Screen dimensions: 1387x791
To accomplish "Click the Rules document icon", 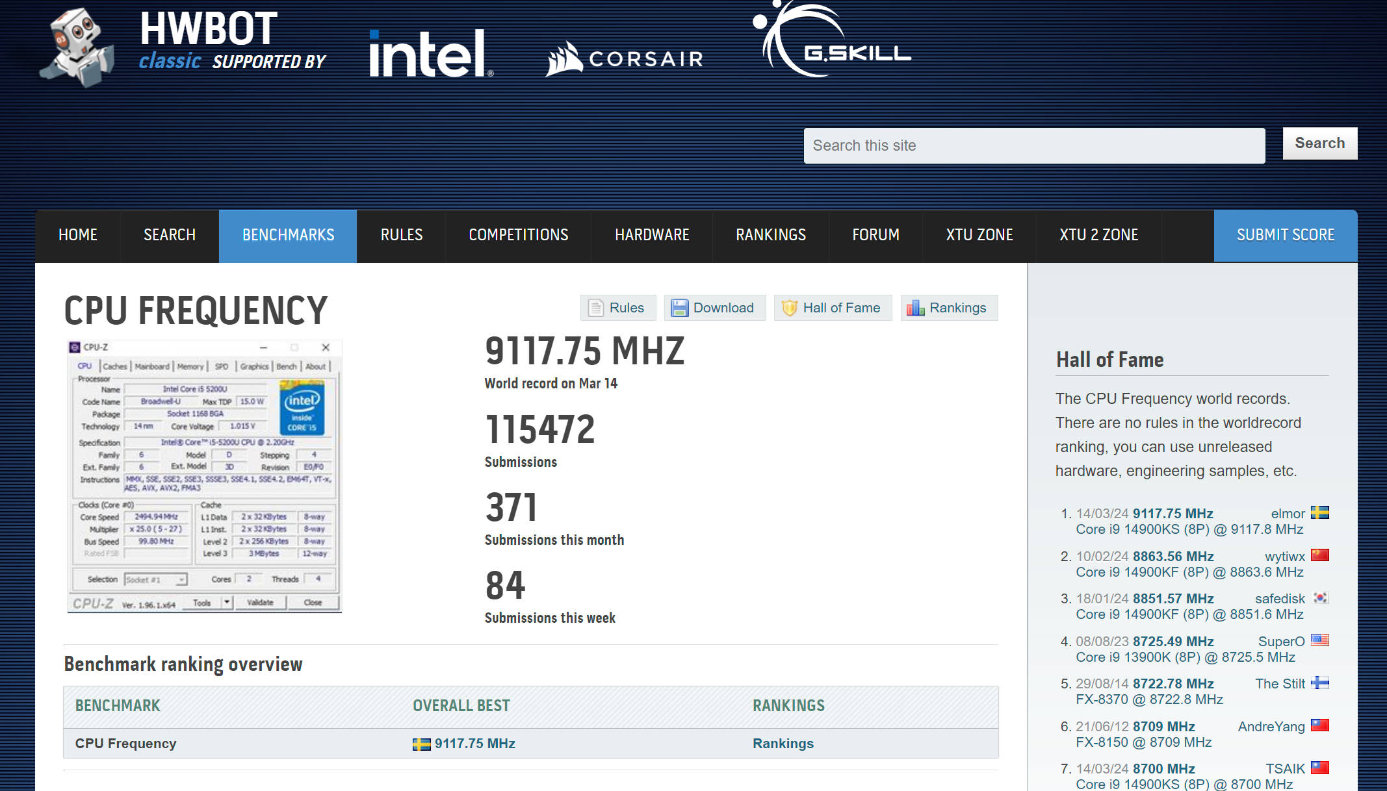I will [596, 308].
